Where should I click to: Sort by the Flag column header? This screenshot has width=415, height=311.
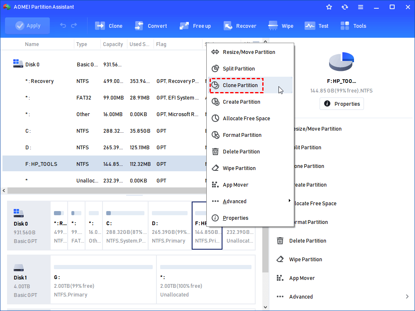coord(161,44)
